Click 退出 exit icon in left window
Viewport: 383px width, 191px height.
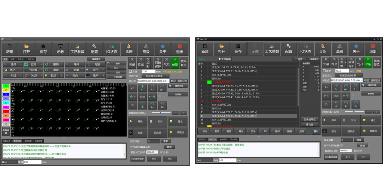180,48
